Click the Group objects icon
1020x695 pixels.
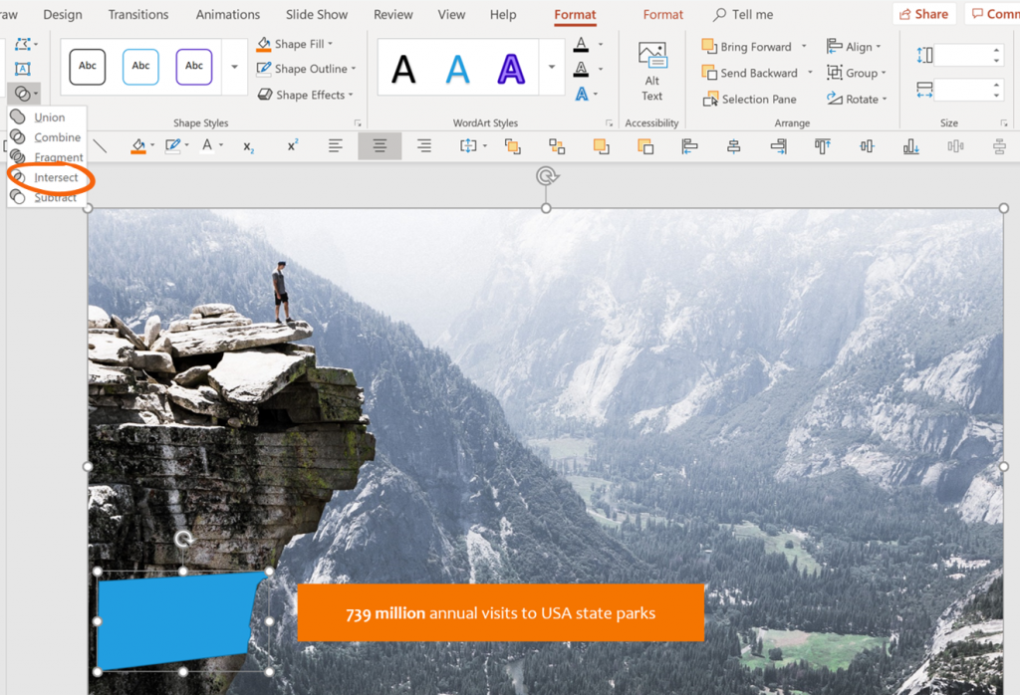click(x=857, y=72)
